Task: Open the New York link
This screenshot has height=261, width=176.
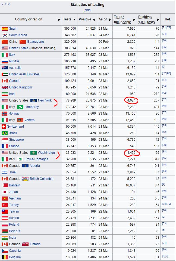Action: tap(45, 100)
